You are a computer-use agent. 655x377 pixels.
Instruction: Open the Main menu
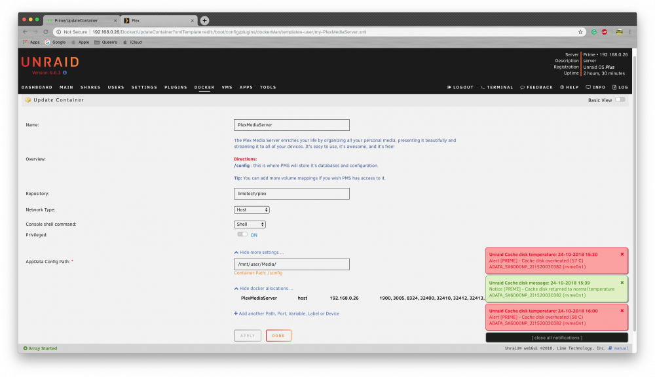coord(66,87)
